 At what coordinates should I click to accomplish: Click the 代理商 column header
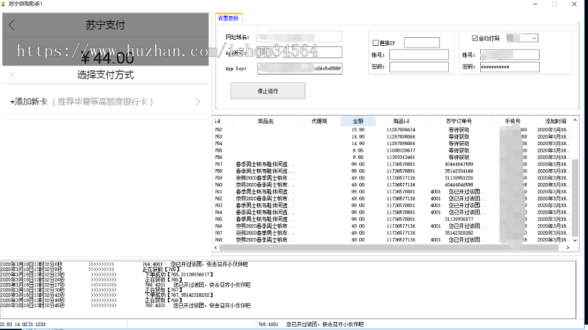(x=319, y=121)
